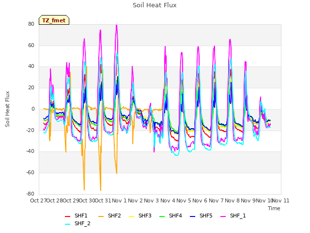Click the orange SHF2 legend color marker
This screenshot has height=233, width=310.
pos(101,216)
